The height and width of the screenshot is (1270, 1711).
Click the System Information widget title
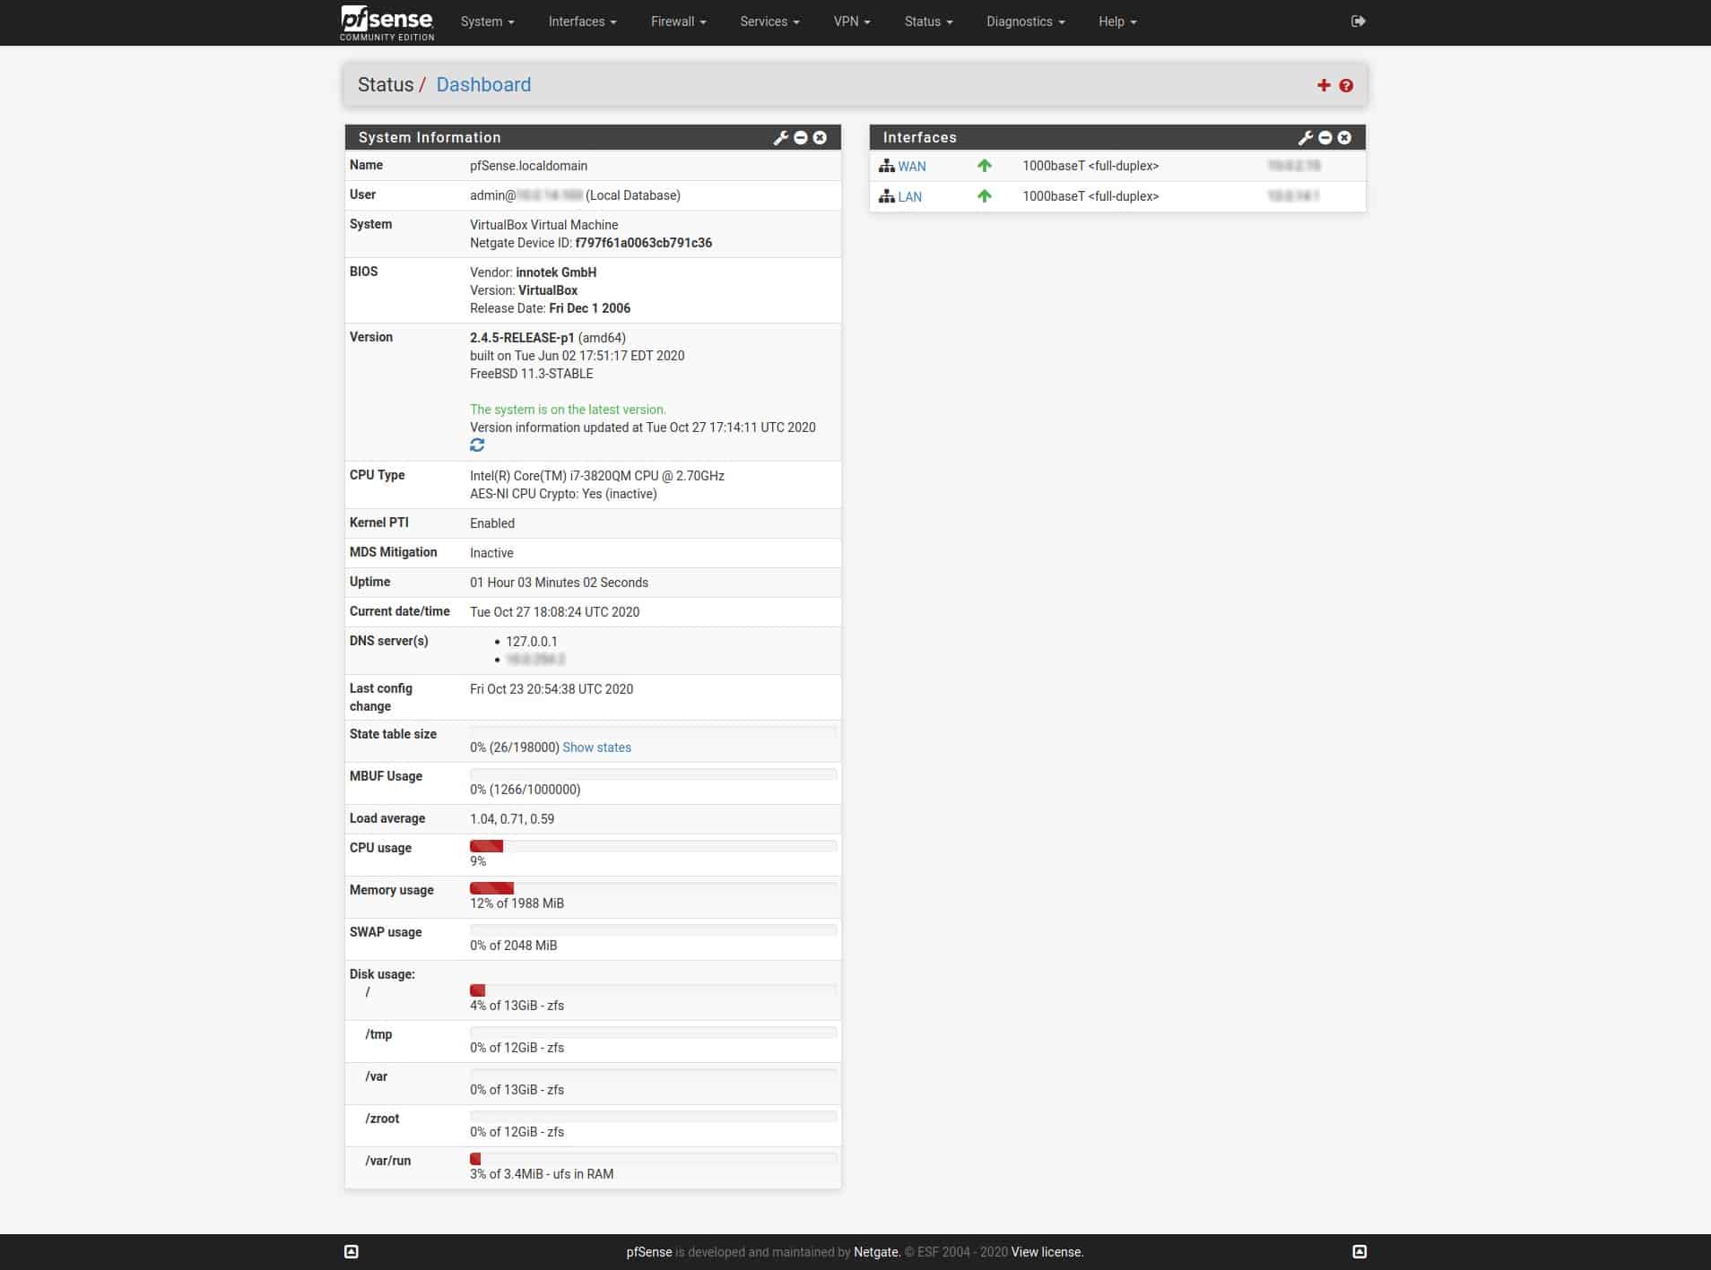click(x=430, y=137)
